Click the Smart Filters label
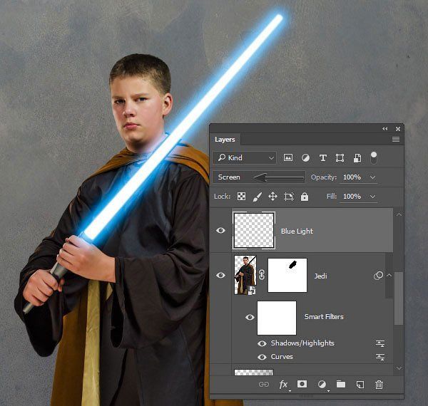The width and height of the screenshot is (428, 406). [324, 317]
